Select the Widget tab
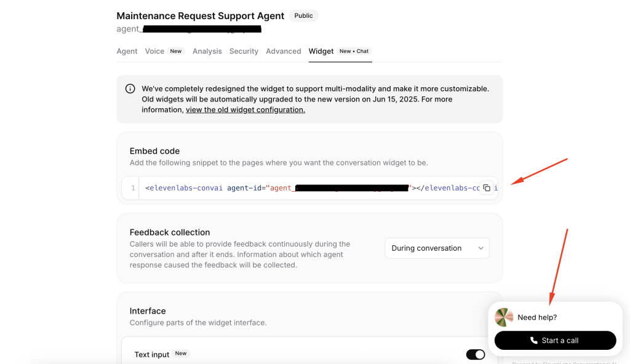Image resolution: width=630 pixels, height=364 pixels. pos(340,51)
